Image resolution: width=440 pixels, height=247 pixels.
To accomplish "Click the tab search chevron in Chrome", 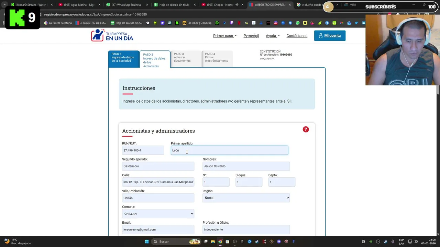I will click(4, 5).
